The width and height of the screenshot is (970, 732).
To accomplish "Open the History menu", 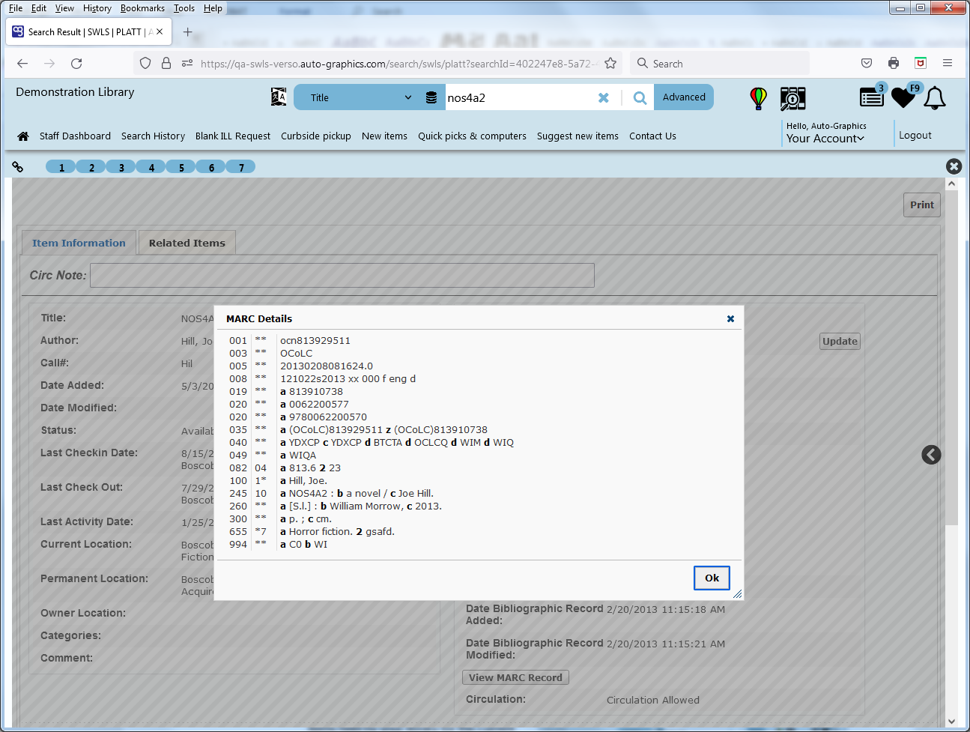I will click(x=97, y=8).
